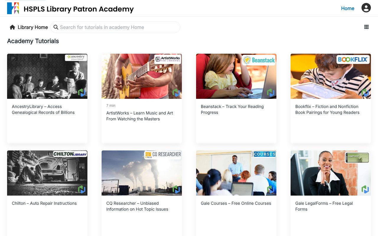Select the AncestryLibrary tutorial title
This screenshot has height=236, width=378.
pos(43,109)
